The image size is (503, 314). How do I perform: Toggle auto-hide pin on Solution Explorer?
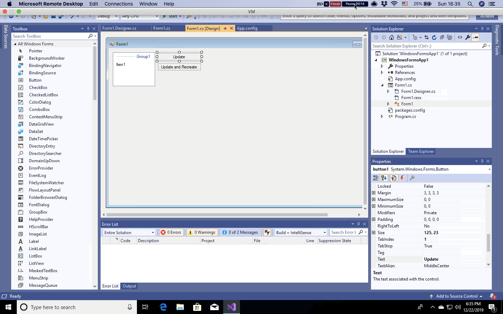(482, 29)
